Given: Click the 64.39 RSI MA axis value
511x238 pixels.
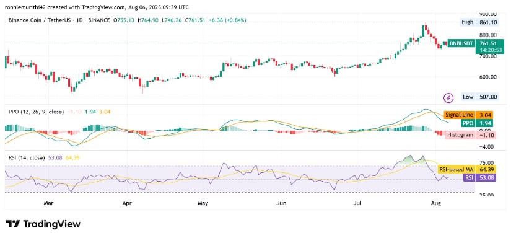Looking at the screenshot, I should pos(486,170).
